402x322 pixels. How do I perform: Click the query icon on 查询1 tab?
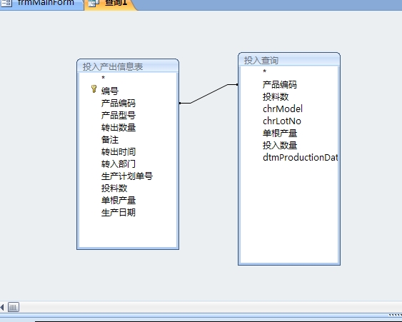pyautogui.click(x=94, y=3)
